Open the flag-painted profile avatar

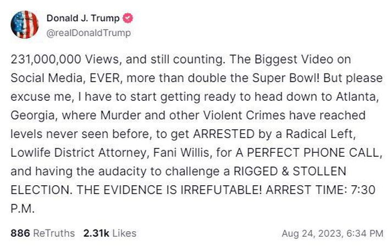(25, 25)
